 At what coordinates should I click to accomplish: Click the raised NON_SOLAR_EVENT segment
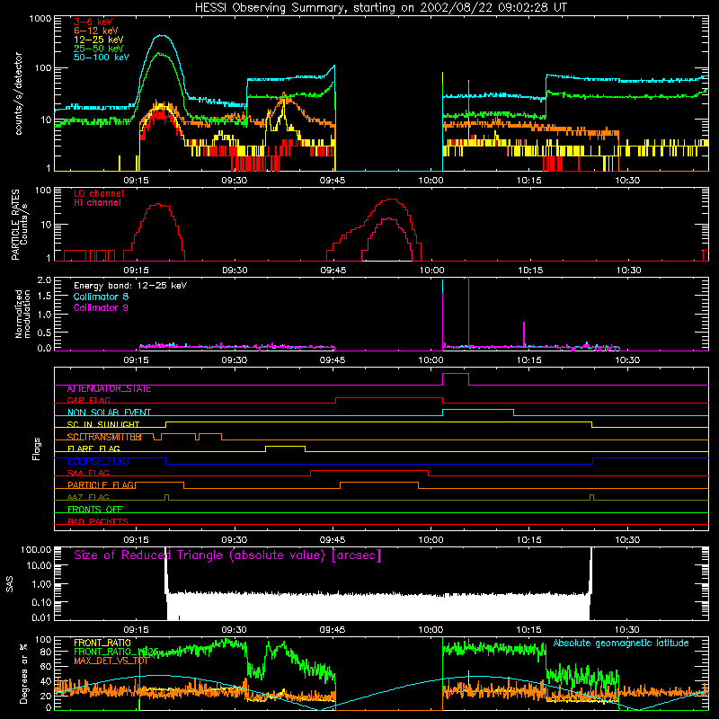click(478, 410)
